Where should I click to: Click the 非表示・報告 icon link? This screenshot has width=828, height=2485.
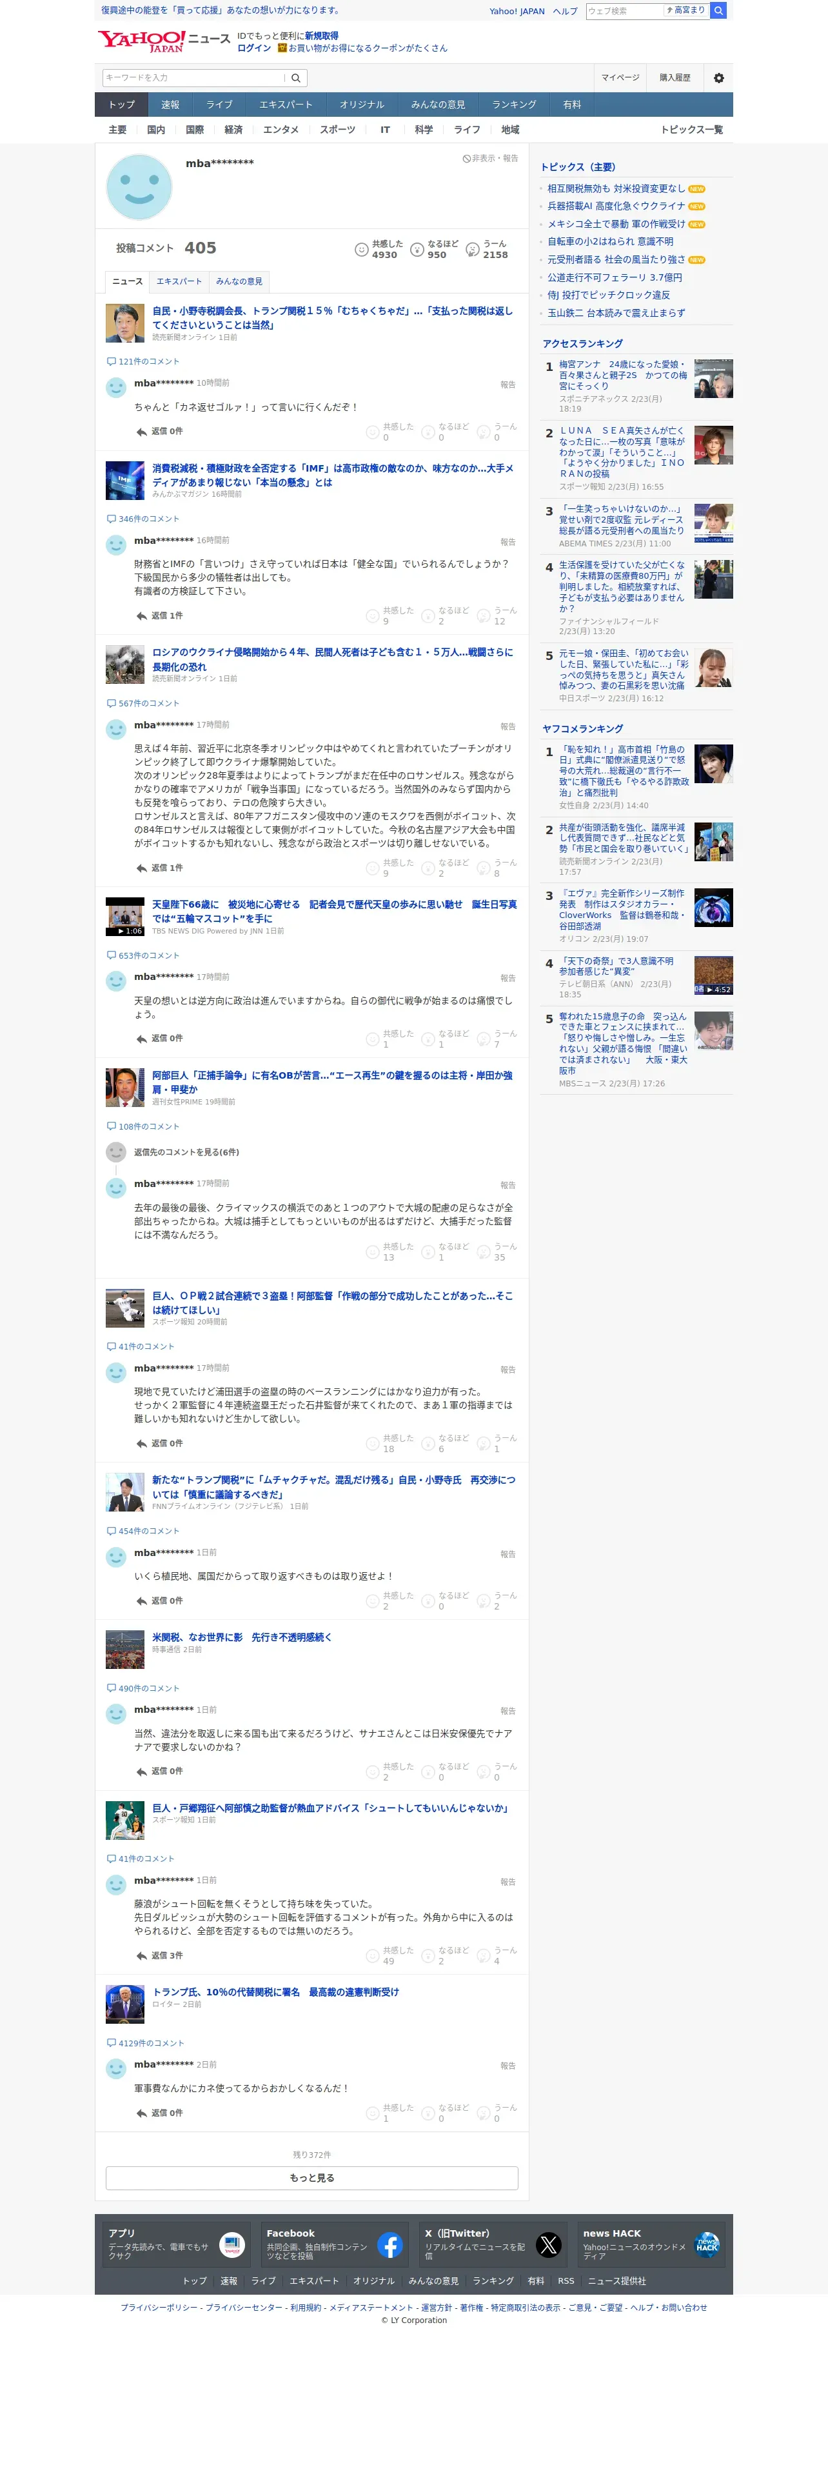click(x=489, y=158)
